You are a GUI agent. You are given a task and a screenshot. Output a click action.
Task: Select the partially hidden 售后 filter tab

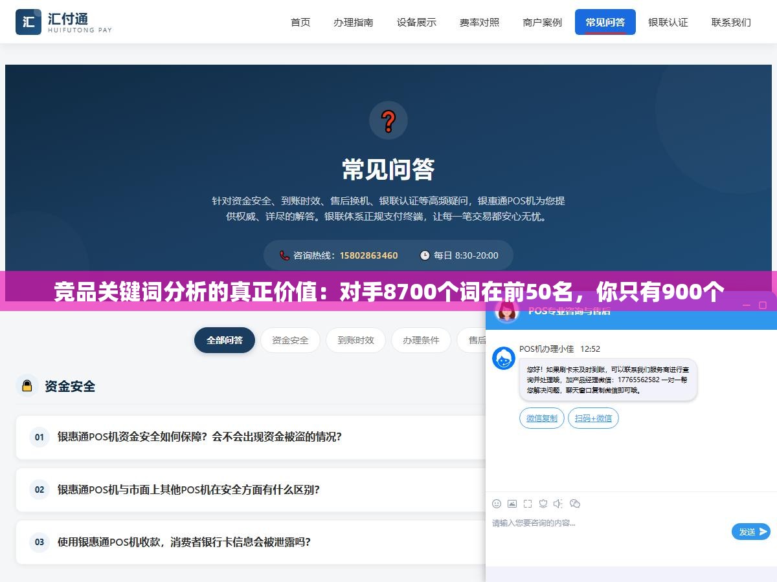coord(471,340)
